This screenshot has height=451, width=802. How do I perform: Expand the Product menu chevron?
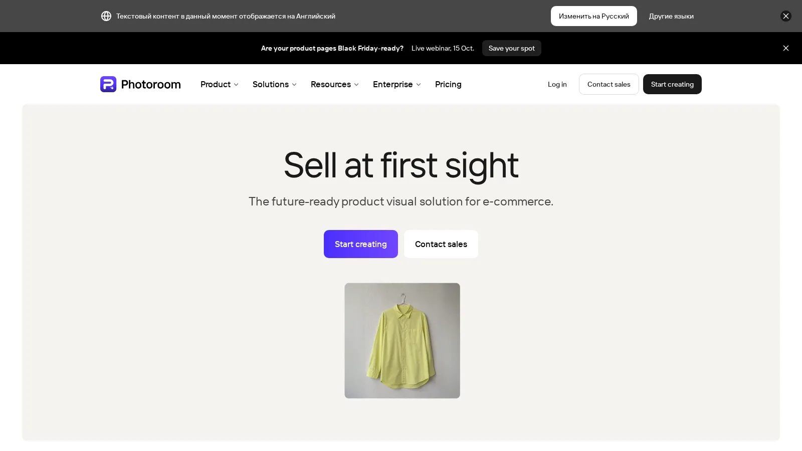(x=236, y=85)
